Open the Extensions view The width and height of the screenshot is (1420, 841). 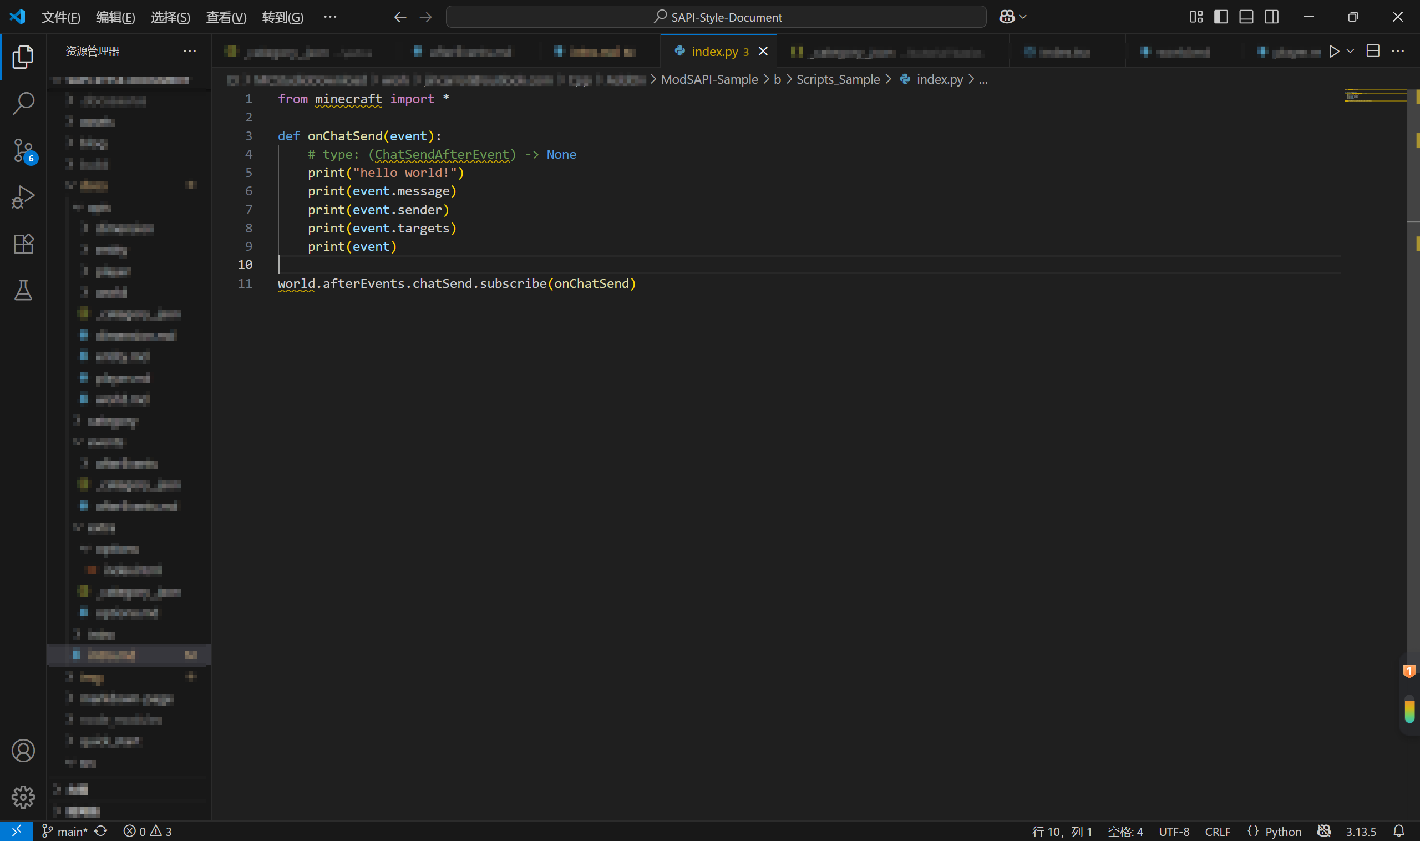pos(23,244)
